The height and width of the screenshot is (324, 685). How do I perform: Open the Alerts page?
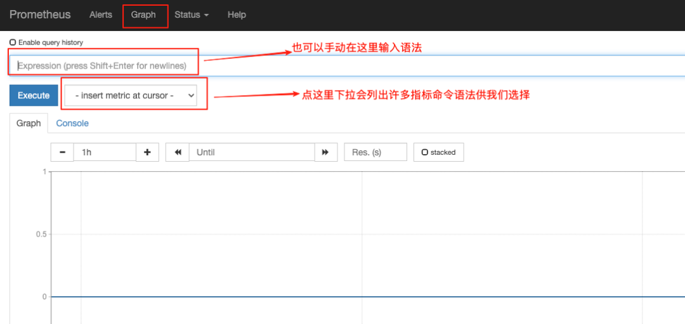click(x=100, y=15)
